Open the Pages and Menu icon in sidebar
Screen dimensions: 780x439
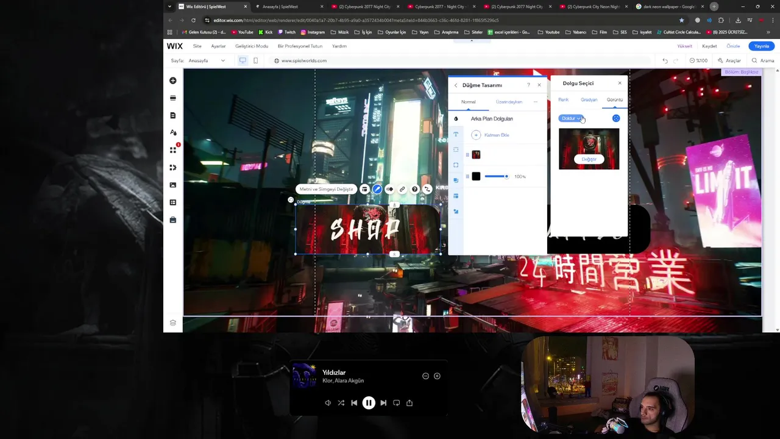(173, 115)
